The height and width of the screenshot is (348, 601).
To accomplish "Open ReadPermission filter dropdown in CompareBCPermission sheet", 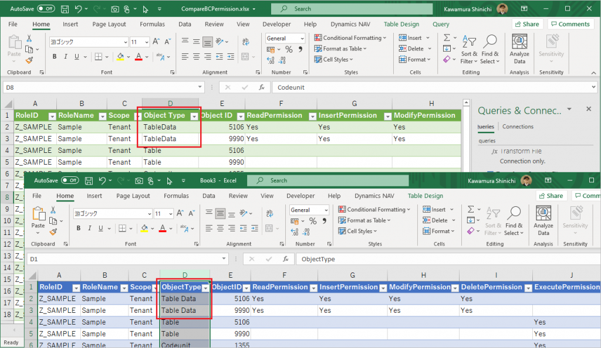I will coord(313,116).
